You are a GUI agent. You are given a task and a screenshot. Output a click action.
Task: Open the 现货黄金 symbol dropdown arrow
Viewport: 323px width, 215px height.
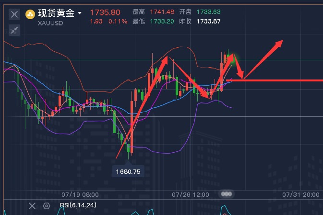point(80,13)
